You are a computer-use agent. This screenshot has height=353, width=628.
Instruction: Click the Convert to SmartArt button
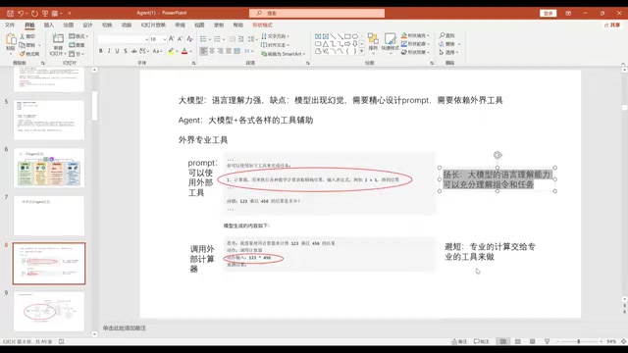point(284,54)
